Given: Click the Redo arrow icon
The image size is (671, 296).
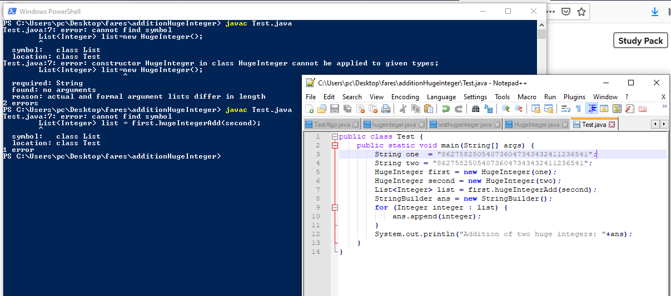Looking at the screenshot, I should pyautogui.click(x=458, y=109).
